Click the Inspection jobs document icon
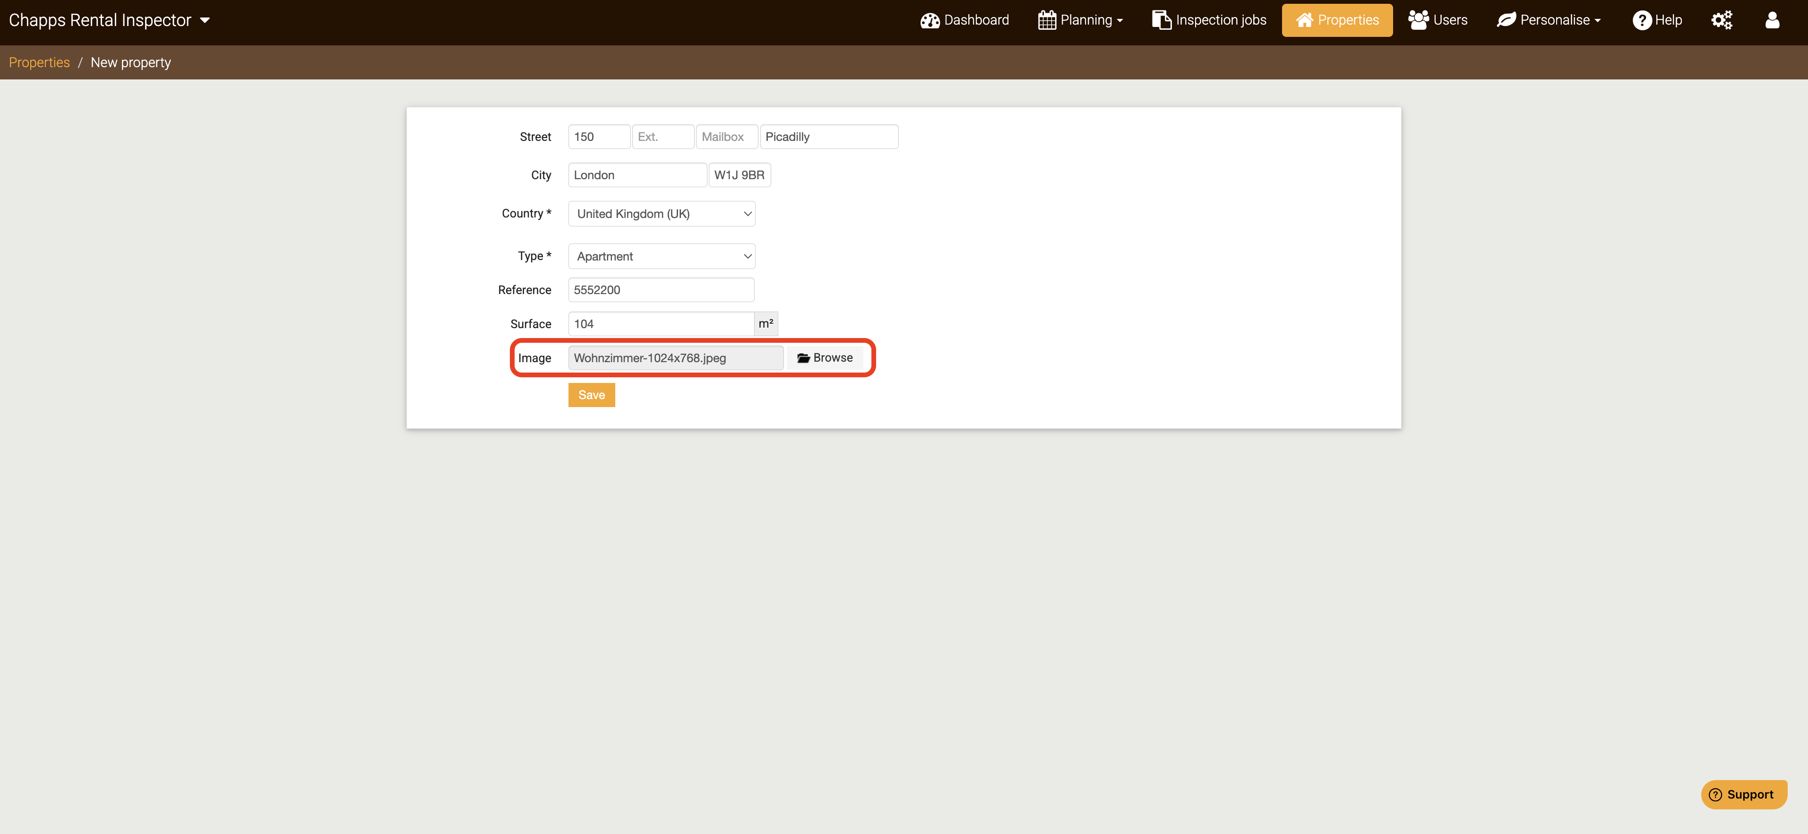Screen dimensions: 1808x834 tap(1162, 20)
